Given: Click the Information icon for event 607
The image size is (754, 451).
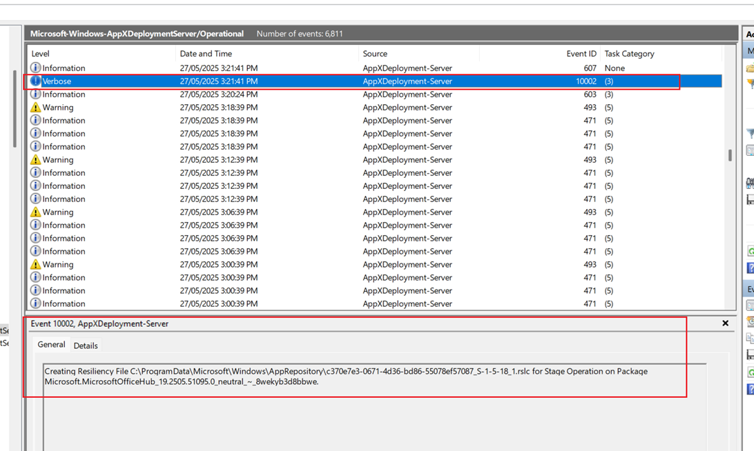Looking at the screenshot, I should pyautogui.click(x=35, y=68).
